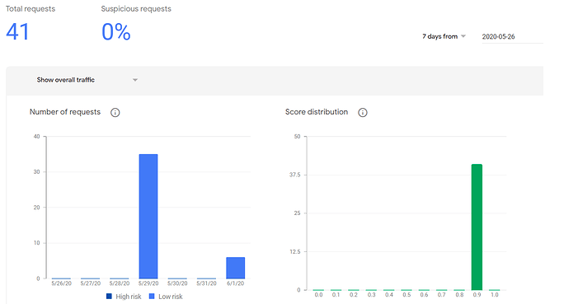Select the 'Show overall traffic' label
564x304 pixels.
[x=66, y=80]
